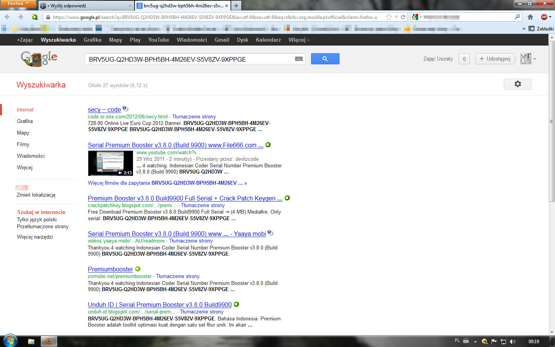This screenshot has width=555, height=347.
Task: Open Kalendarz in the Google top bar
Action: click(x=268, y=40)
